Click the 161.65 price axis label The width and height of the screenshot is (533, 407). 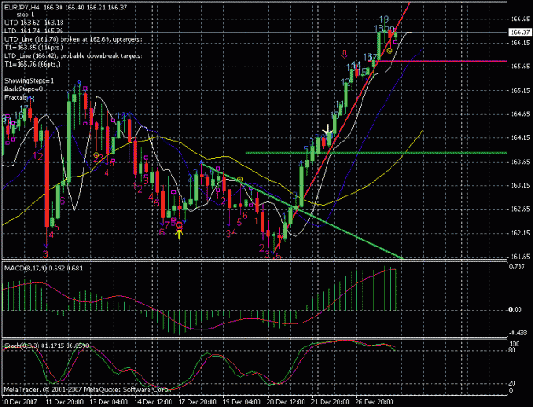[x=520, y=256]
